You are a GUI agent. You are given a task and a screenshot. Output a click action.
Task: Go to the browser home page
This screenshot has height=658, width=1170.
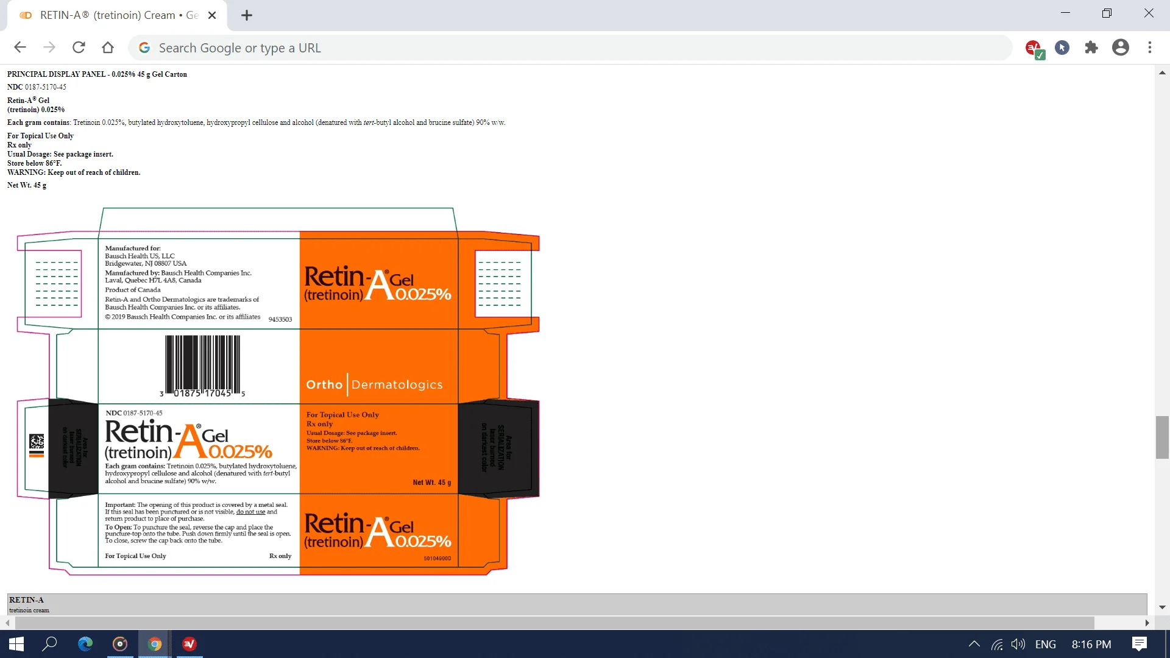click(108, 48)
